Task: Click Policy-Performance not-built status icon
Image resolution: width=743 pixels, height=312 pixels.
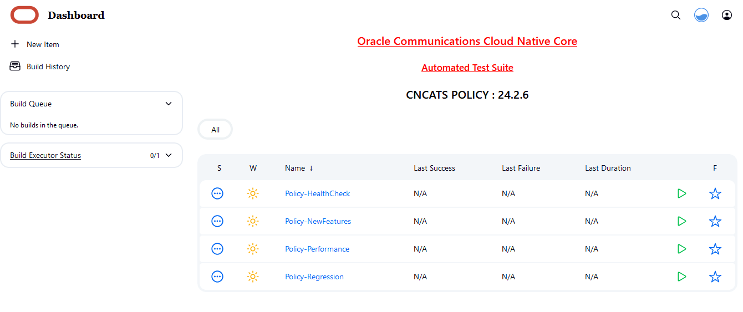Action: pyautogui.click(x=217, y=249)
